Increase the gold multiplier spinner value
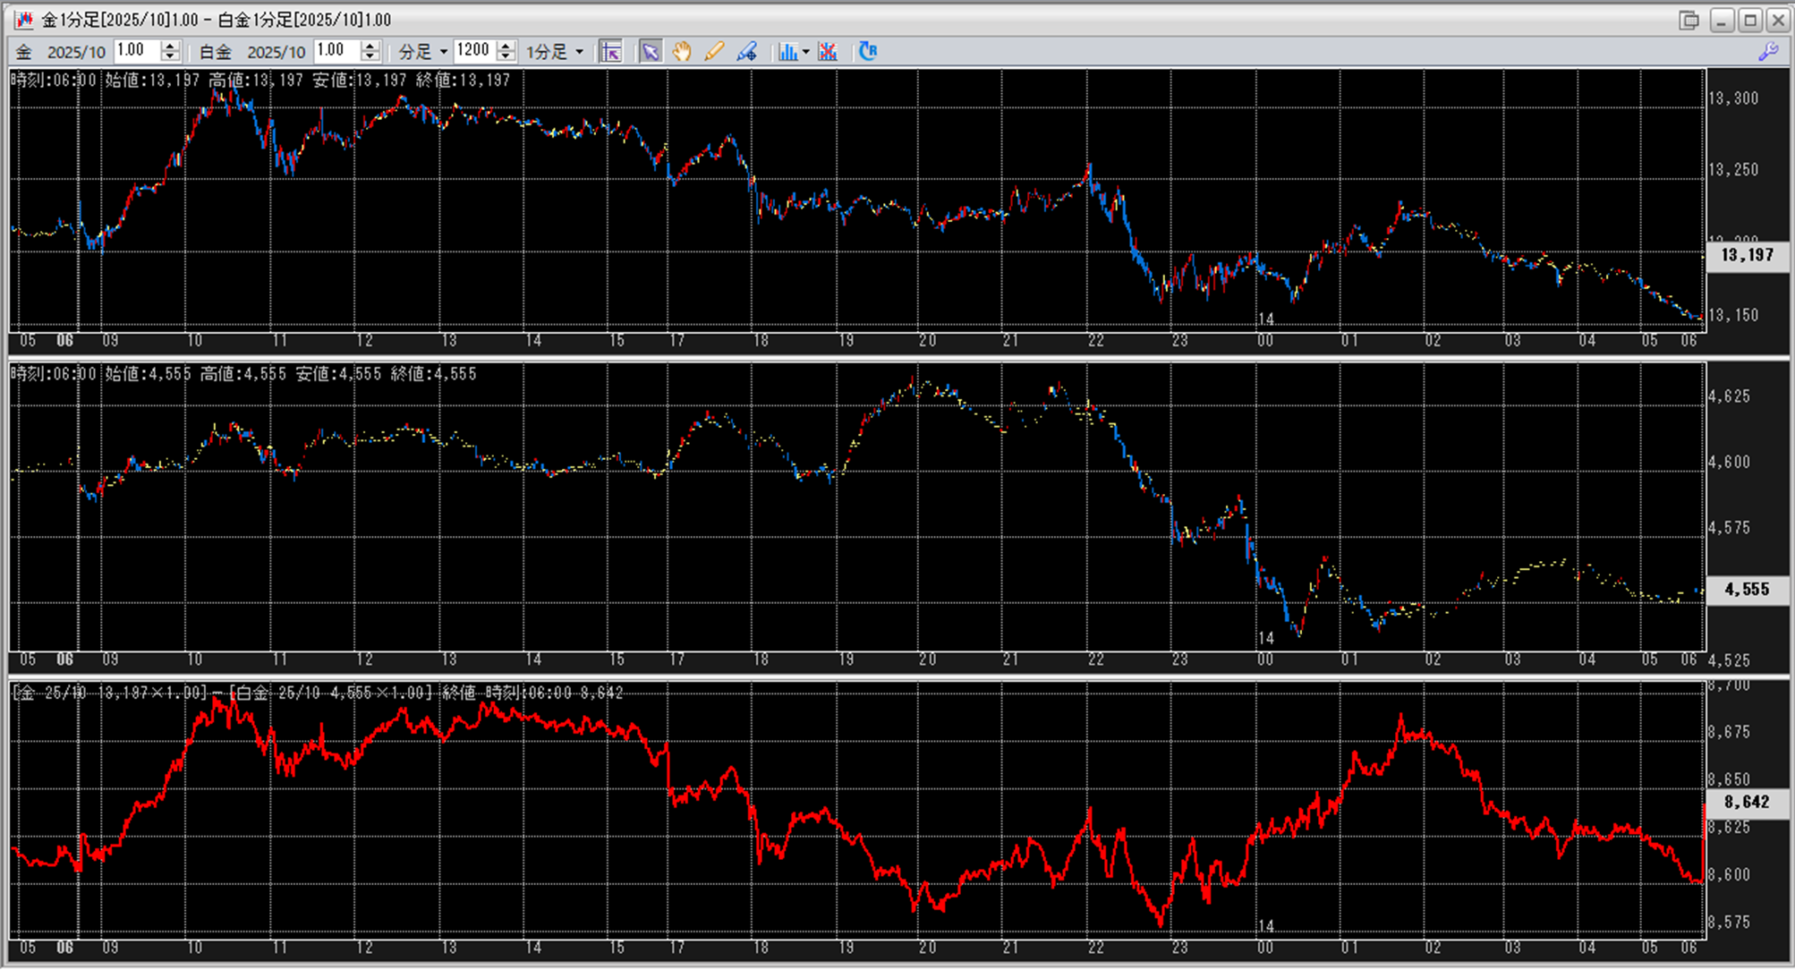The image size is (1795, 970). pyautogui.click(x=170, y=47)
